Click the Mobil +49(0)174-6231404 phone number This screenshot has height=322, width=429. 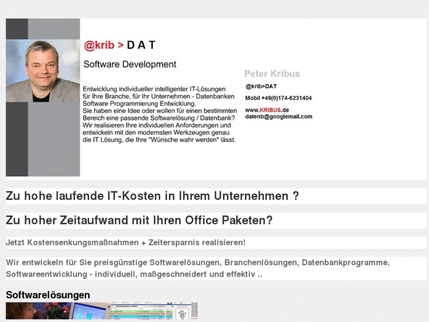click(279, 98)
